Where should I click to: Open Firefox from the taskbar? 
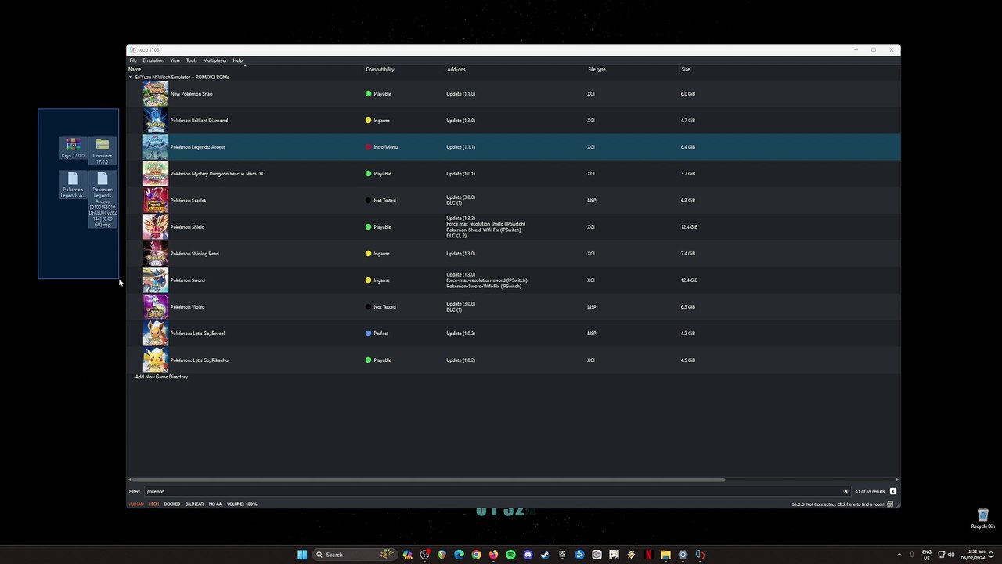click(x=493, y=555)
